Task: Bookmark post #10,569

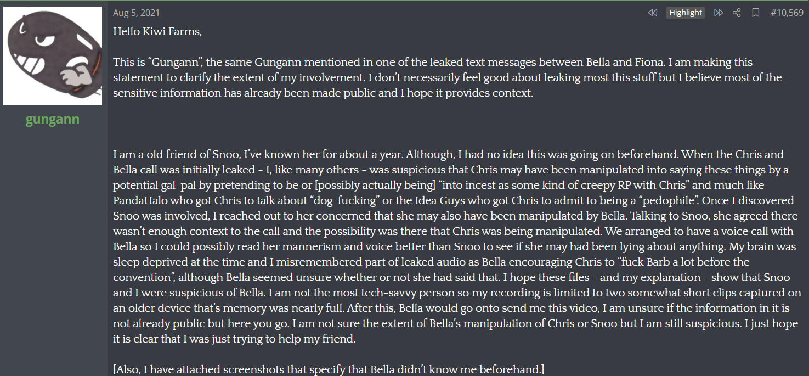Action: tap(756, 13)
